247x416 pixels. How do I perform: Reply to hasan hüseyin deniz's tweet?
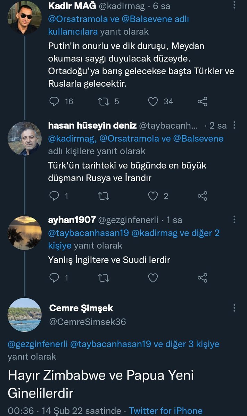tap(54, 196)
